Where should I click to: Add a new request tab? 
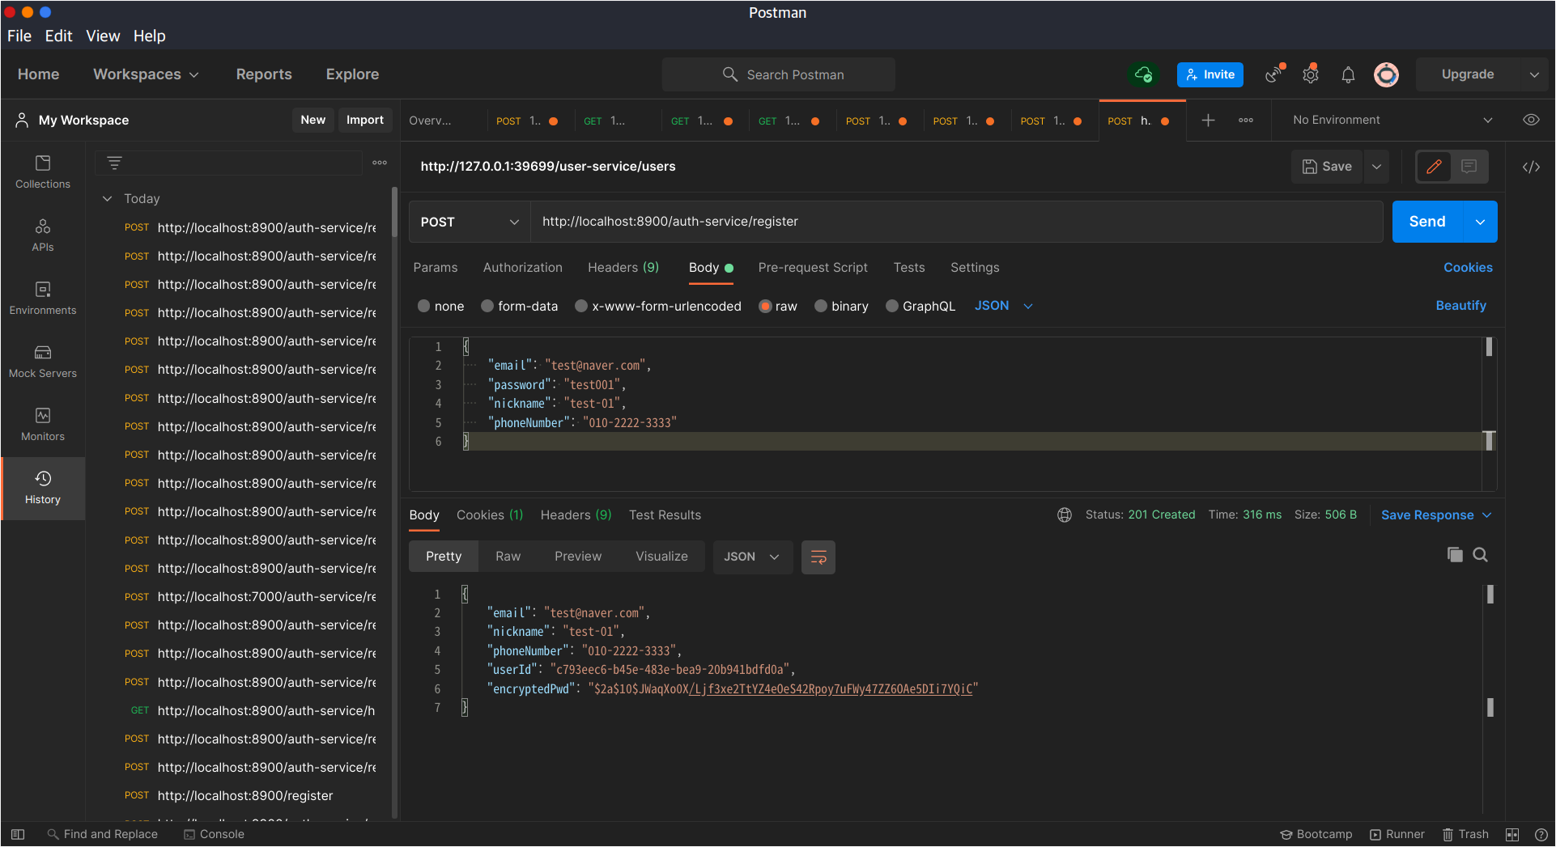click(1208, 121)
